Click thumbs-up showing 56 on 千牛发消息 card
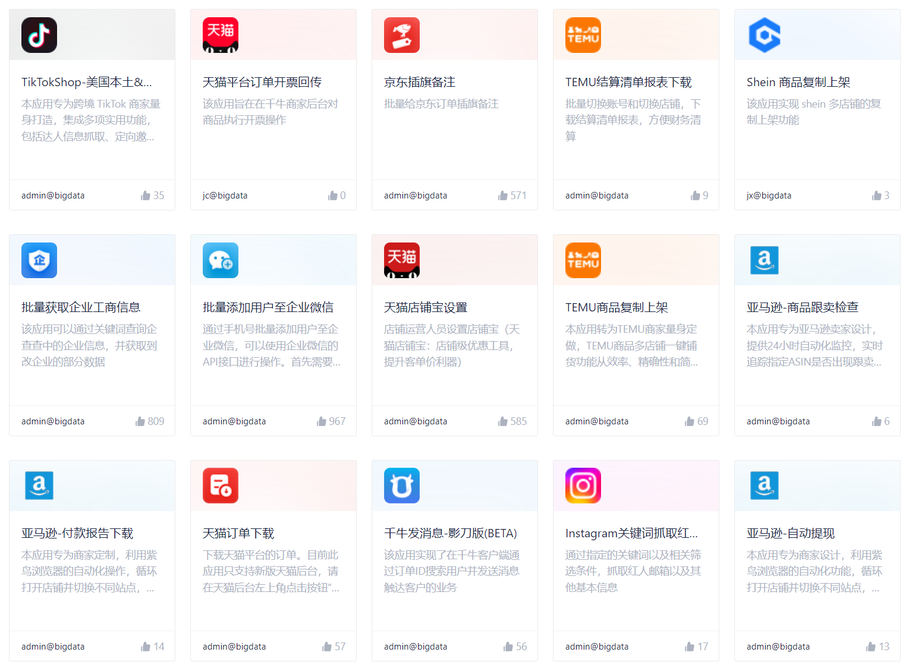This screenshot has width=909, height=671. (x=508, y=647)
